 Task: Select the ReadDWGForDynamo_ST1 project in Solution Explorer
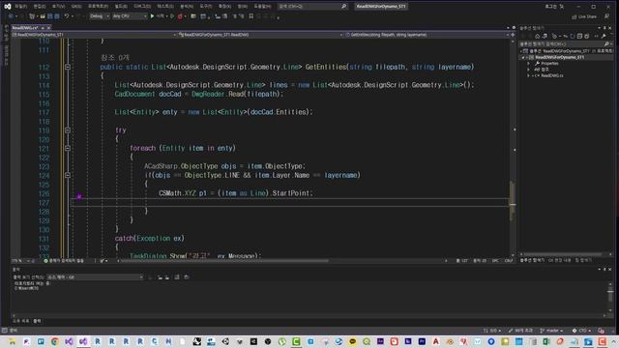coord(559,57)
